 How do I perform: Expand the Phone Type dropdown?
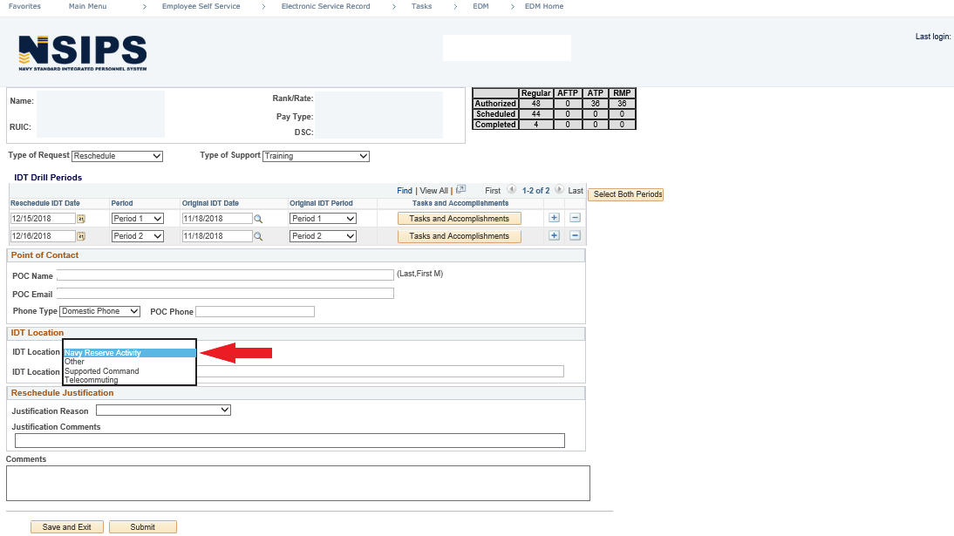[99, 311]
